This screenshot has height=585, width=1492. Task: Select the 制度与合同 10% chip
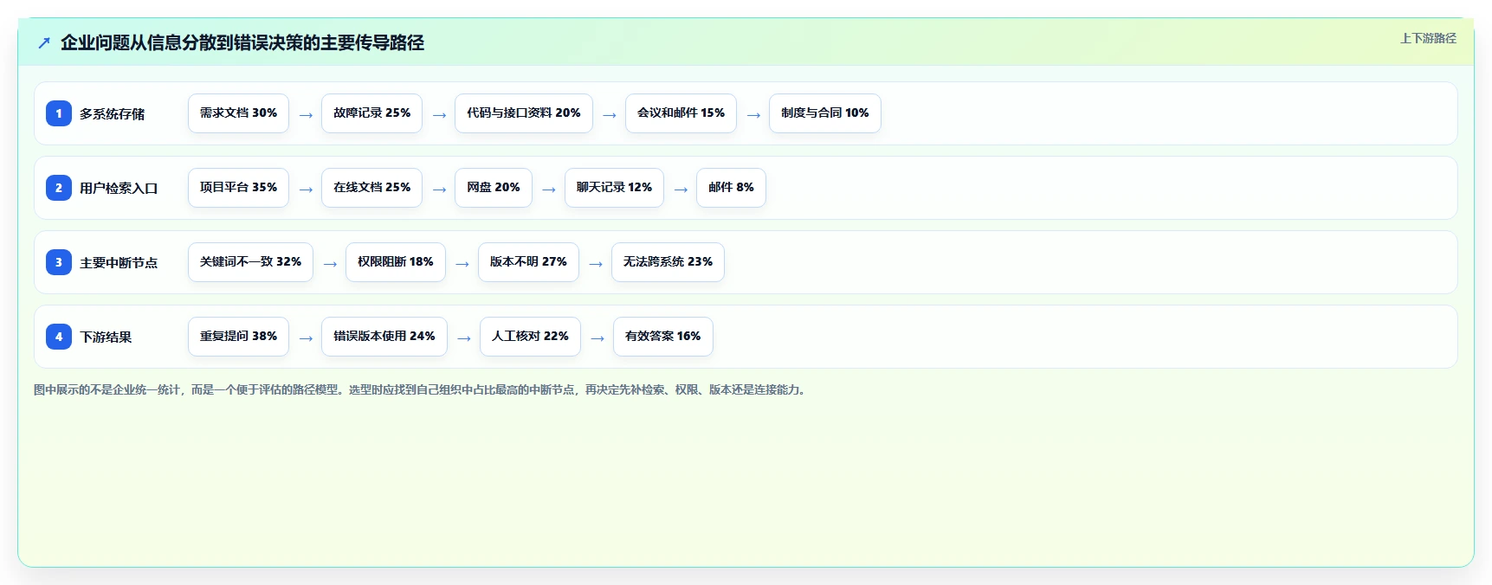(825, 113)
